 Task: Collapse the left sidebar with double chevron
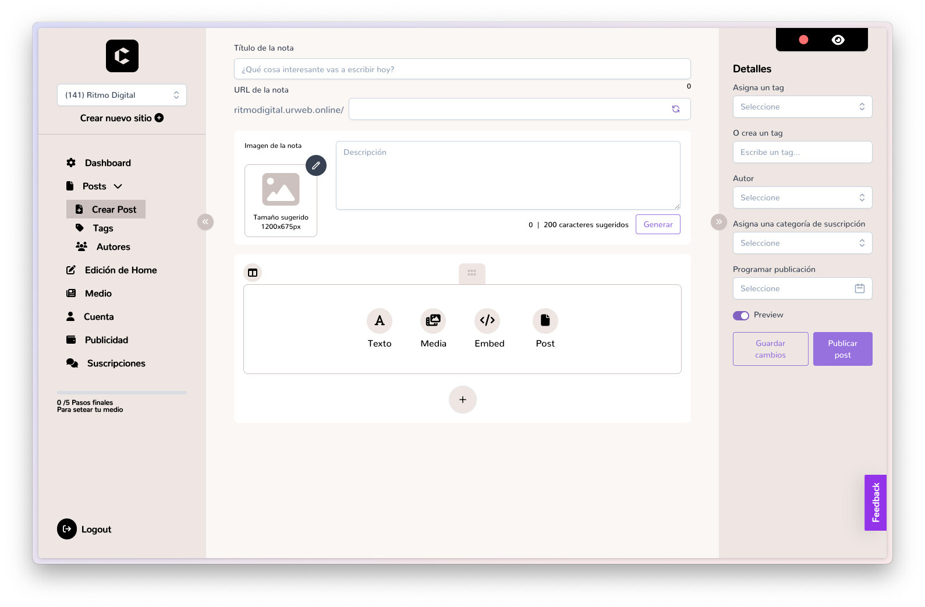[x=205, y=222]
